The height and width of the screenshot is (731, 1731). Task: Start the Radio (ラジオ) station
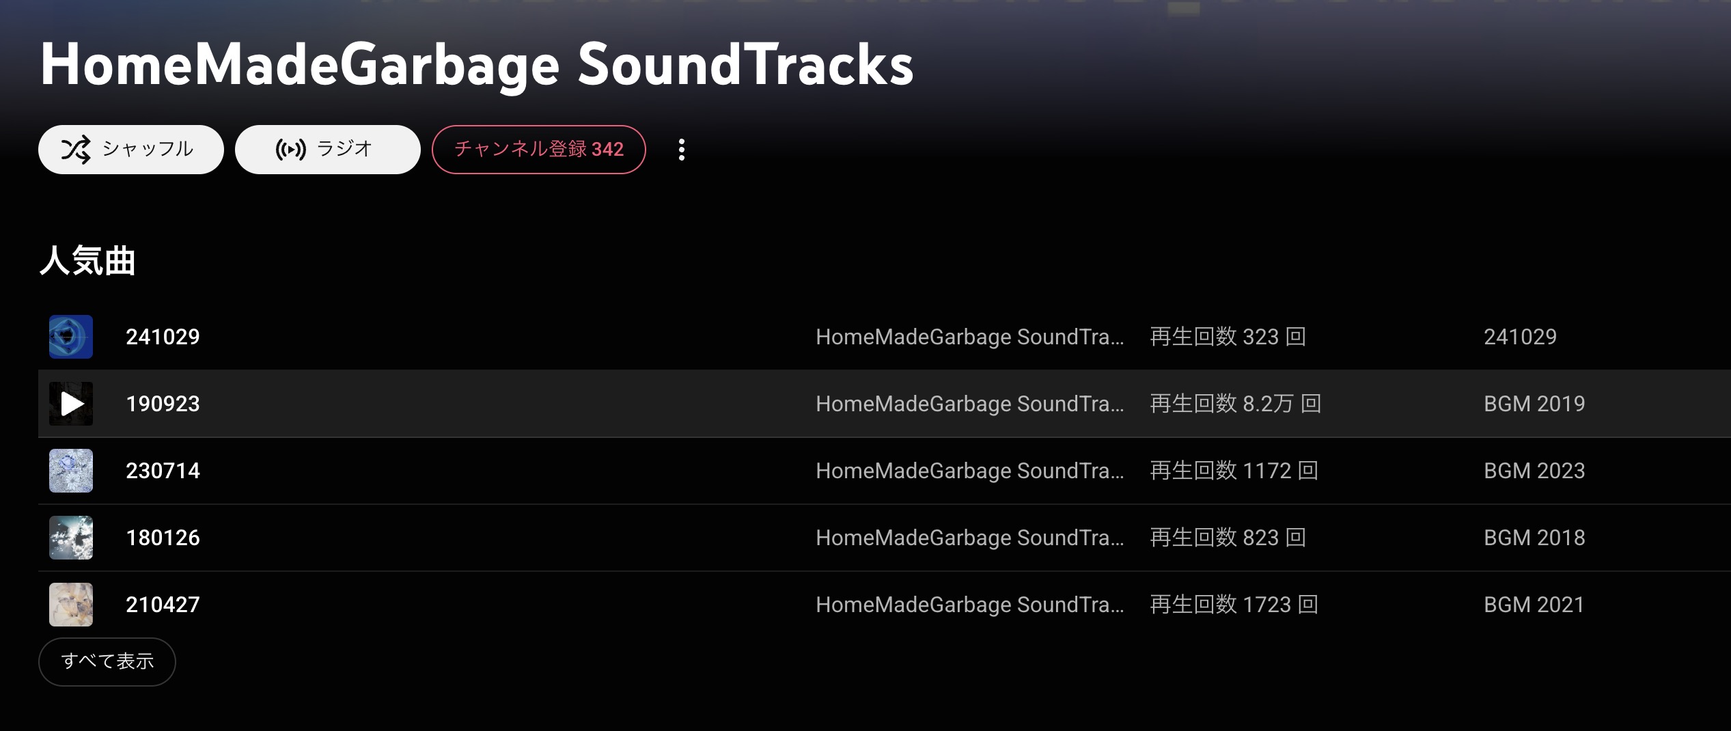pos(327,150)
